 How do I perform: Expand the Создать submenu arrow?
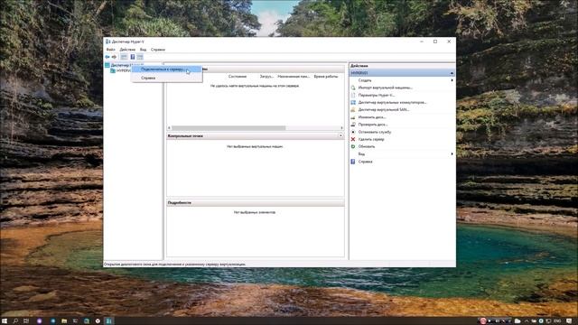[x=452, y=80]
